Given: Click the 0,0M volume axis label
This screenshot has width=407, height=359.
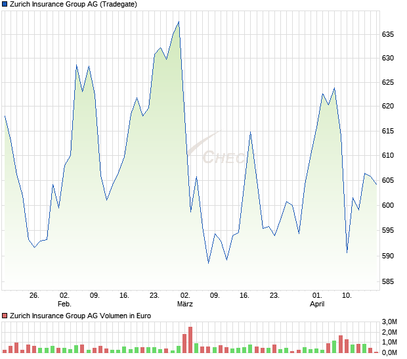Looking at the screenshot, I should [389, 352].
